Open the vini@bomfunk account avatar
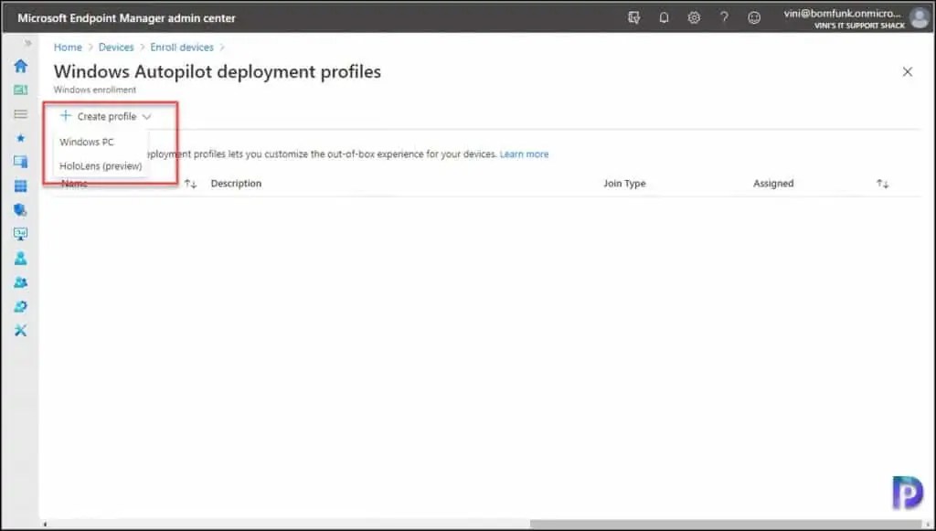This screenshot has width=936, height=531. point(918,16)
